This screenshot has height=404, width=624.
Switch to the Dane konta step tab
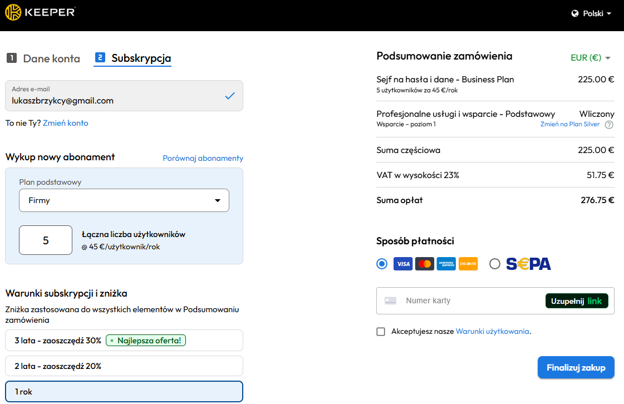[x=43, y=58]
